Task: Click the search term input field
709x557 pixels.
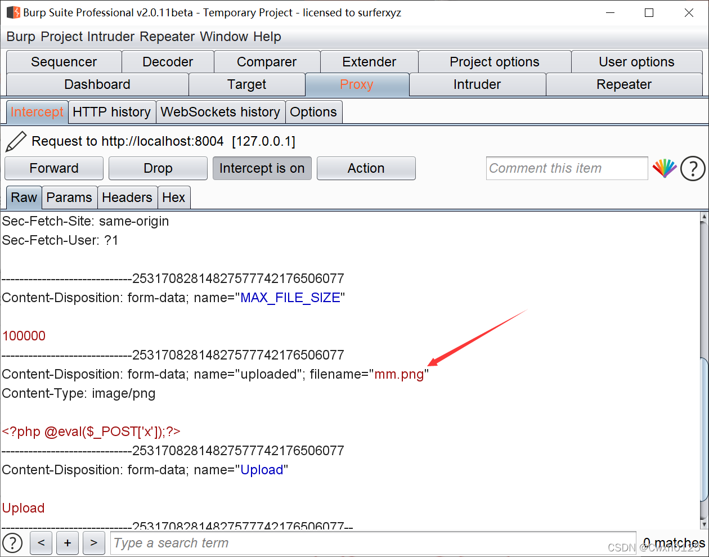Action: pyautogui.click(x=373, y=543)
